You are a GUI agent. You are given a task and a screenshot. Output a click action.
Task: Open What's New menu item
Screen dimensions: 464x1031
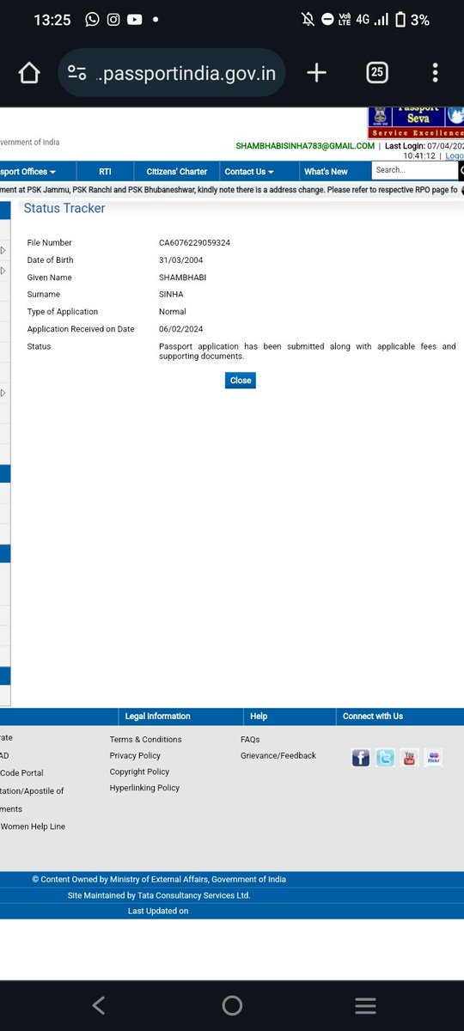tap(326, 171)
